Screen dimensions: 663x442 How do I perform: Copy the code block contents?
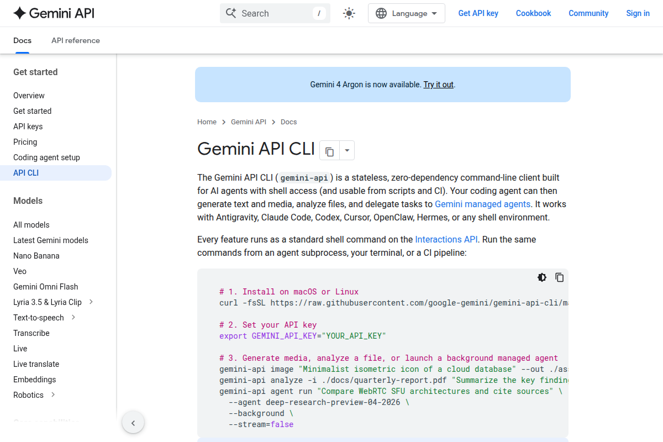(560, 277)
